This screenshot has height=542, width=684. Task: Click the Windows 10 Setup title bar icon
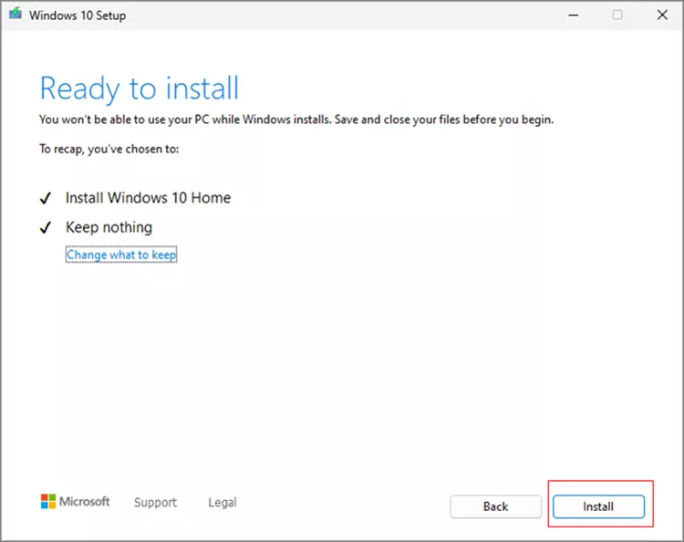[16, 14]
